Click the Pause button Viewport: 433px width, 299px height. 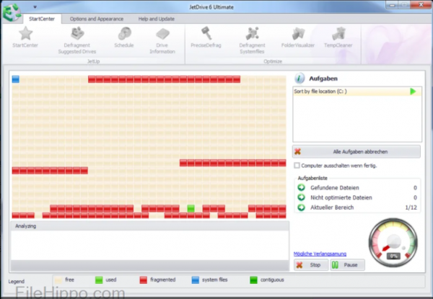coord(347,265)
